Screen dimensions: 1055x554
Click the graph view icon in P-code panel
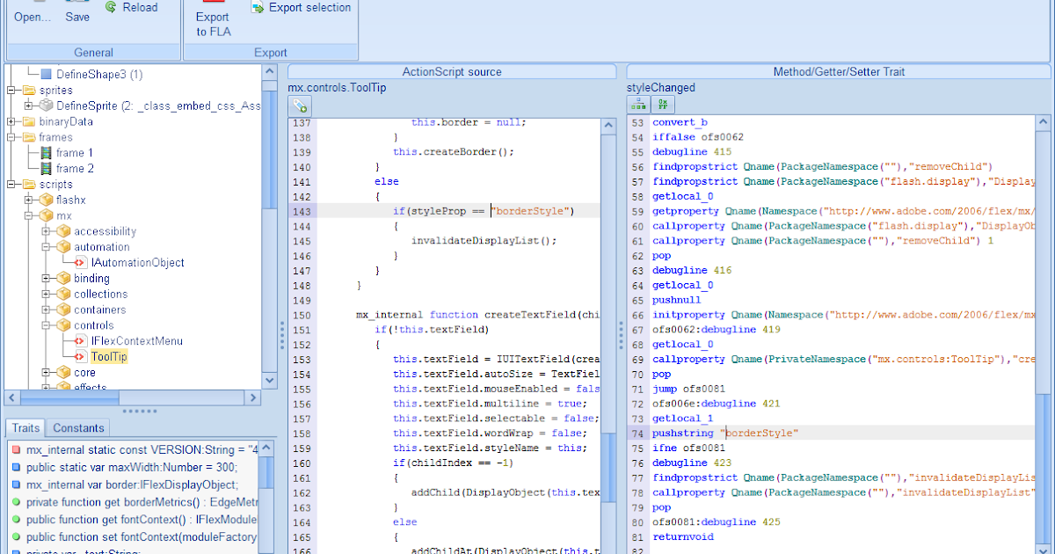(639, 104)
